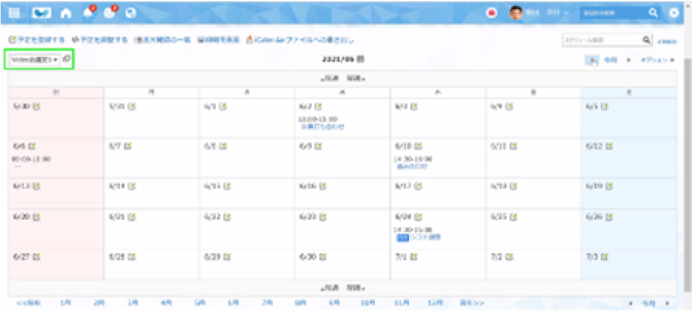This screenshot has width=692, height=320.
Task: Click the round globe icon in header
Action: [130, 13]
